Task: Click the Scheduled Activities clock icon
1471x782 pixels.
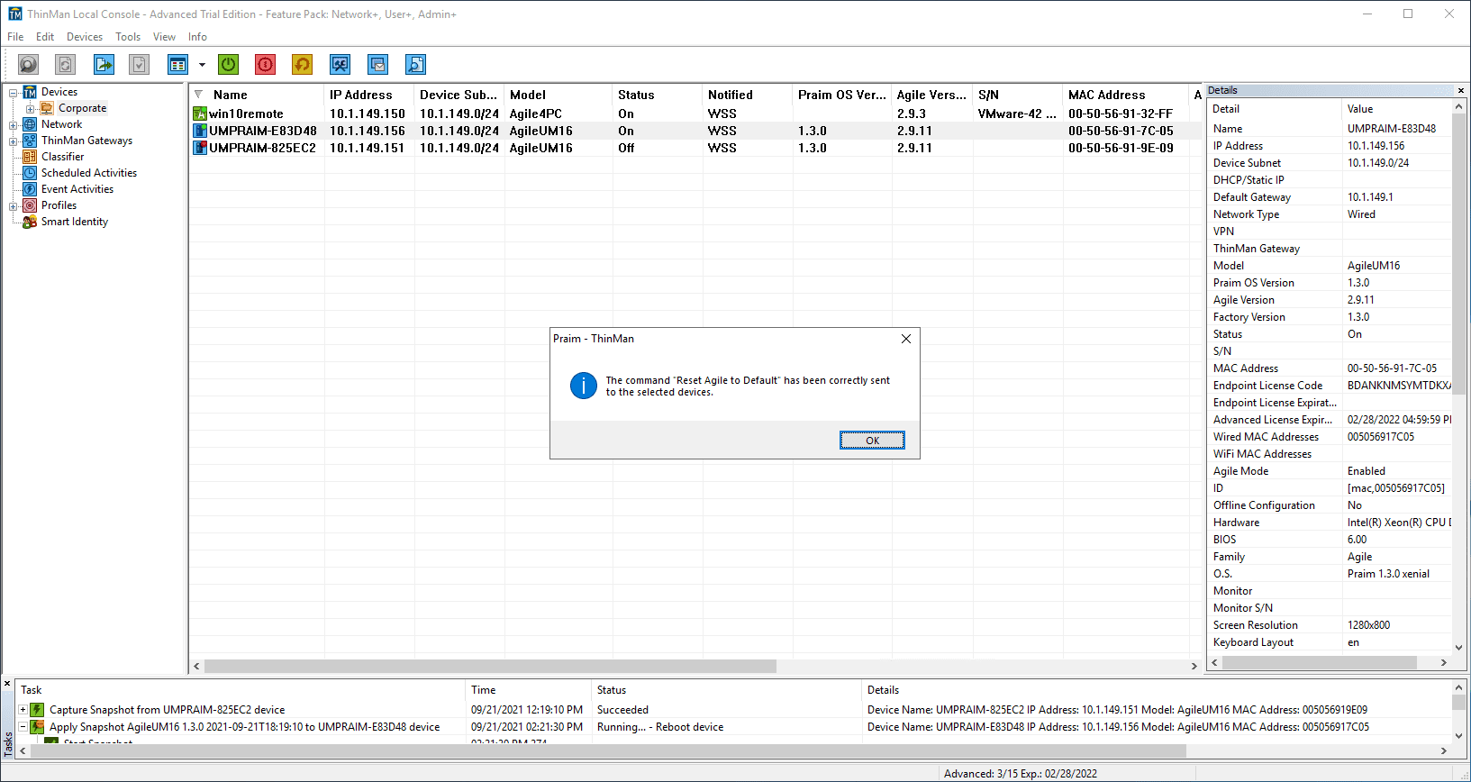Action: (x=30, y=173)
